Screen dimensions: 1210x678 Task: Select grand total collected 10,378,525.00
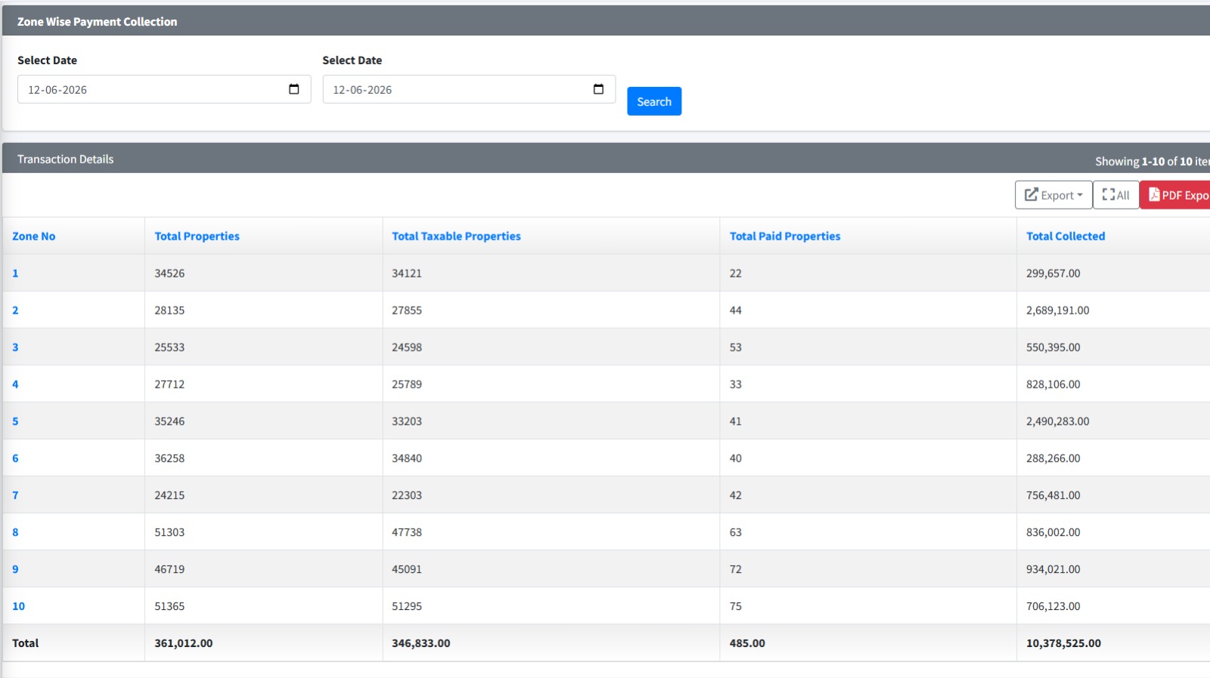coord(1063,643)
